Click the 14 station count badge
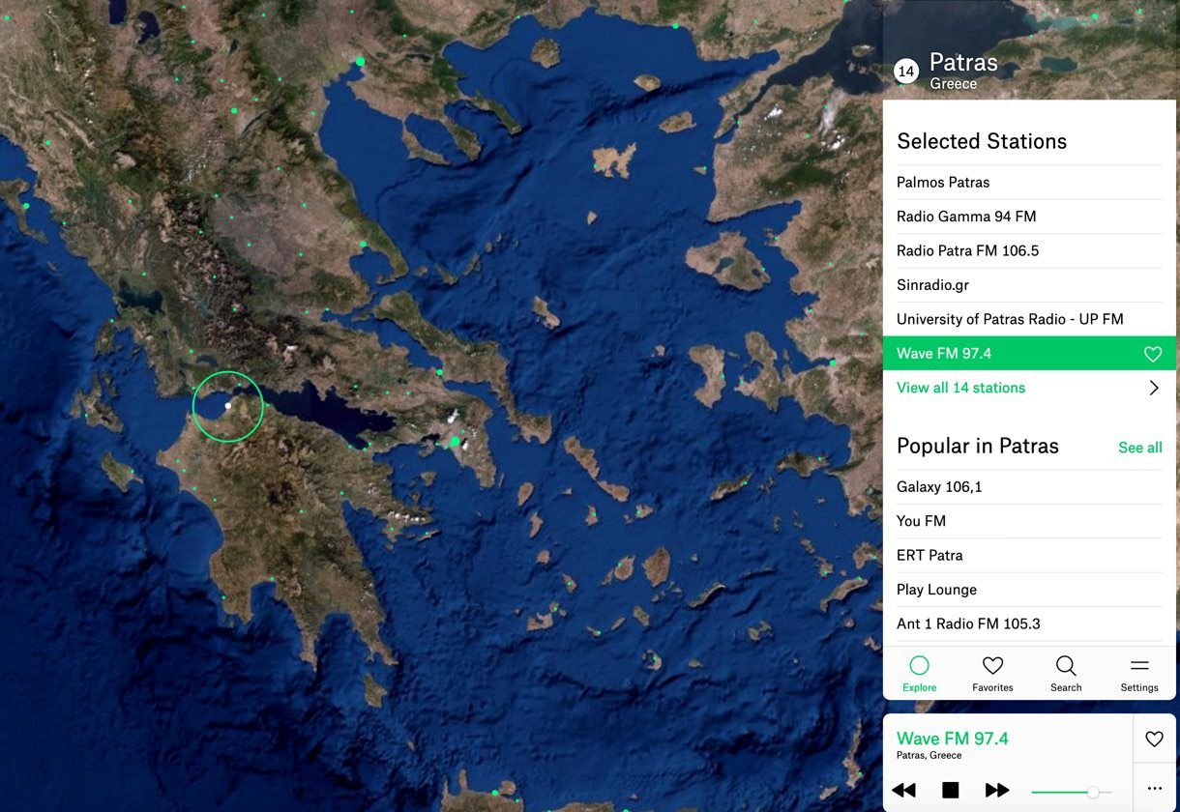The width and height of the screenshot is (1180, 812). (x=906, y=72)
